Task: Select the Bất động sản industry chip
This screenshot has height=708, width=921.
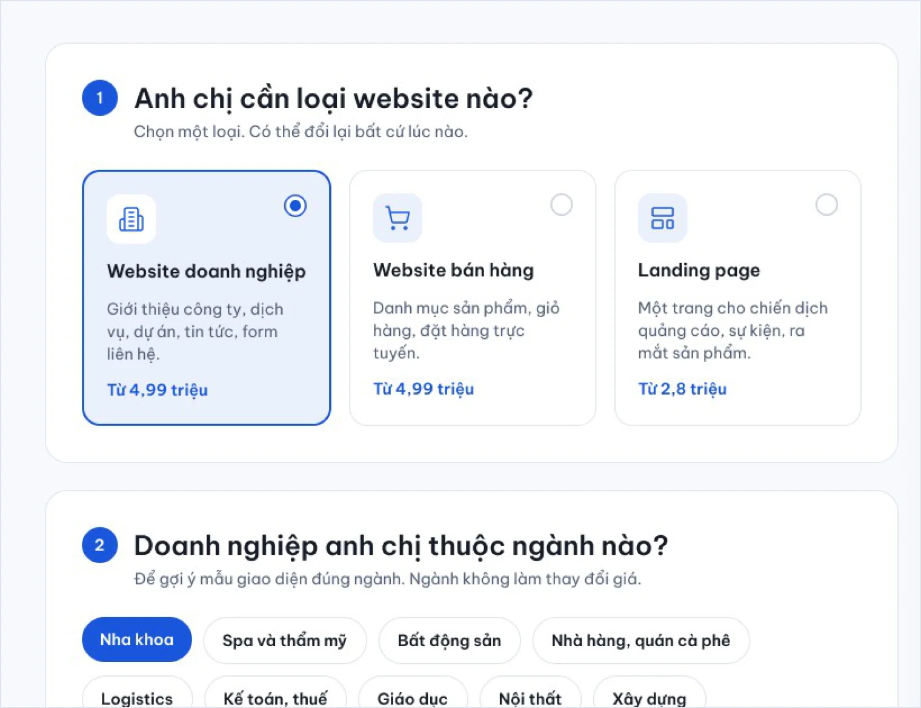Action: pyautogui.click(x=450, y=641)
